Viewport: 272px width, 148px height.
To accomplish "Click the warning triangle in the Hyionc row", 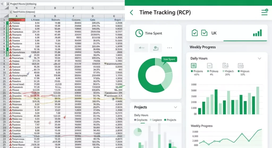I will click(x=10, y=26).
